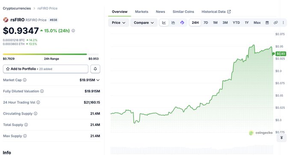The image size is (291, 155).
Task: Click info icon beside Total Supply
Action: pos(26,125)
